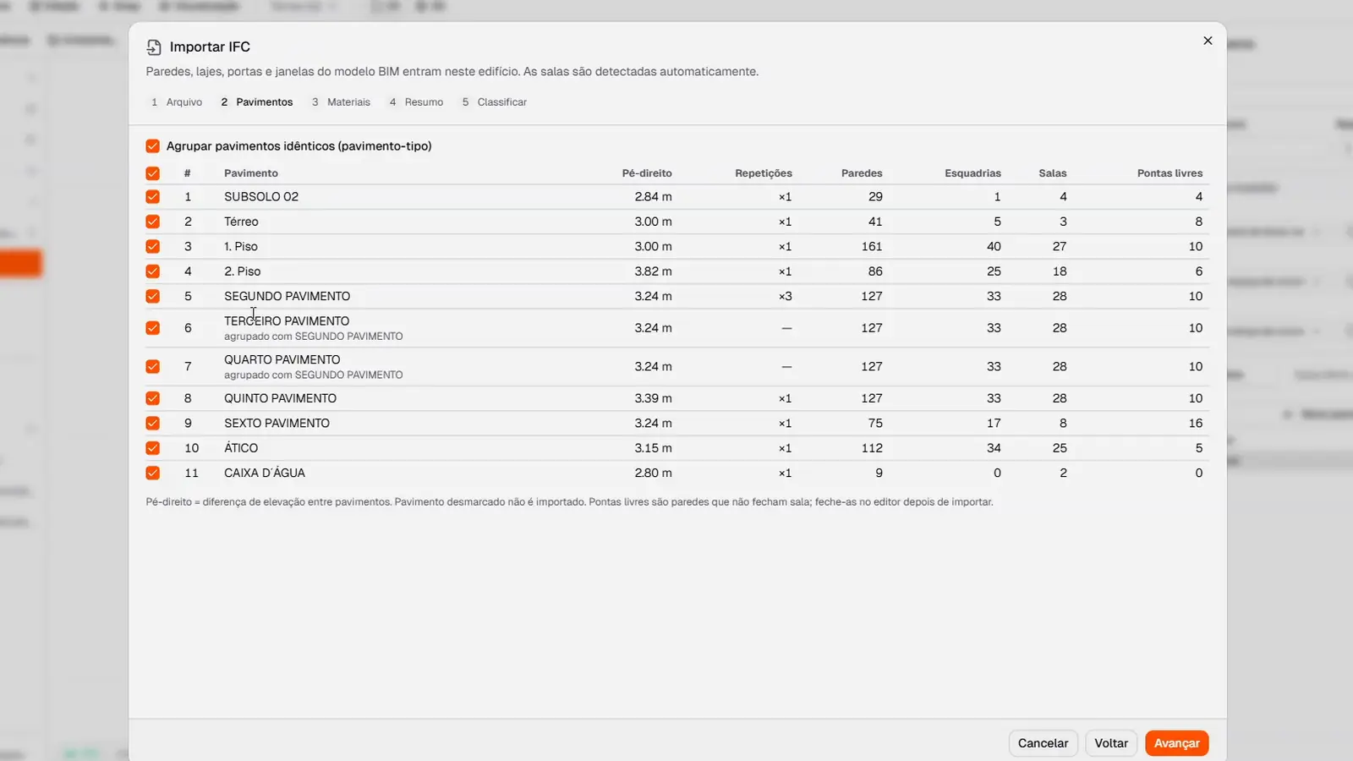
Task: Uncheck Agrupar pavimentos idênticos checkbox
Action: [152, 146]
